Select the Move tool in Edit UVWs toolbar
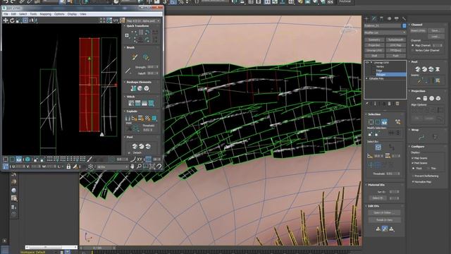 point(6,20)
